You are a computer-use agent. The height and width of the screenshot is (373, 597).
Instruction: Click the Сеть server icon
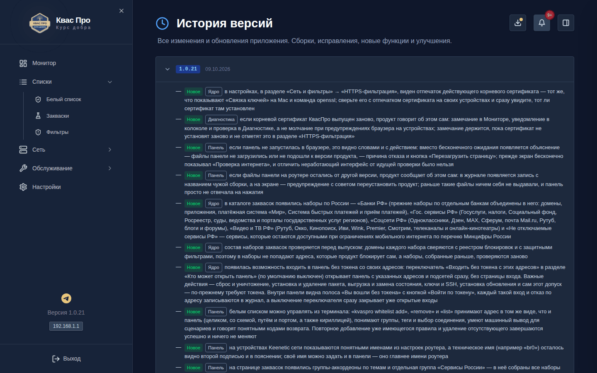click(23, 150)
